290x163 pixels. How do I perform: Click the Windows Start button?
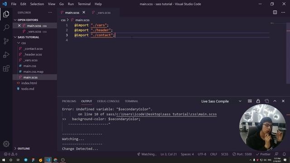tap(4, 160)
